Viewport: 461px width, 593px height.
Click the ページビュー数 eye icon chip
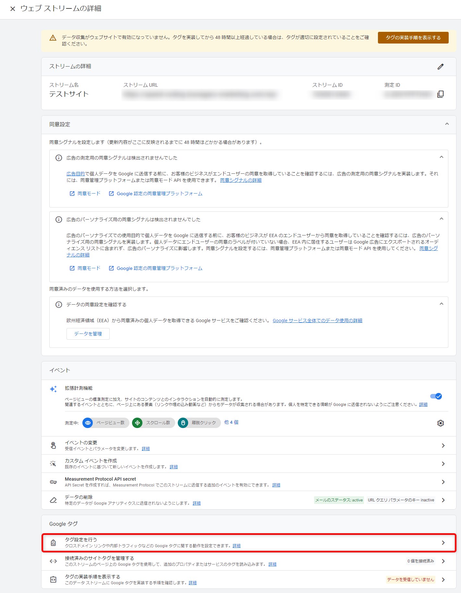point(88,423)
